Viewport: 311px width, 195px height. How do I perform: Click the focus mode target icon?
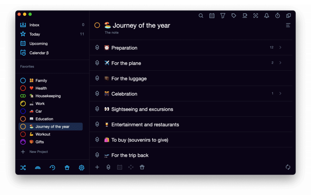[x=256, y=16]
